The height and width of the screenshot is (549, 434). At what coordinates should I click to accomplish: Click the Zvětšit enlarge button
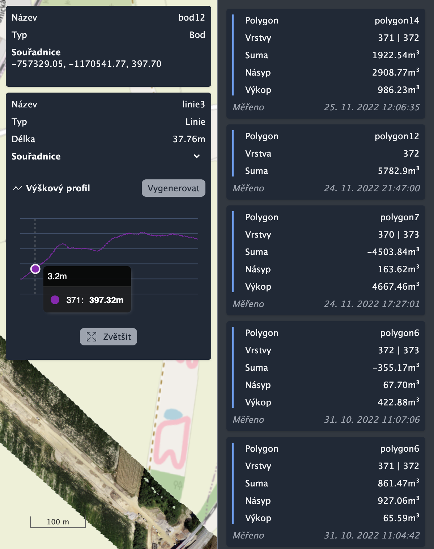tap(109, 337)
